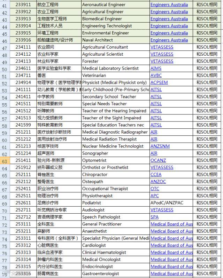
Task: Select the 'Podiatrist' cell
Action: pyautogui.click(x=115, y=203)
